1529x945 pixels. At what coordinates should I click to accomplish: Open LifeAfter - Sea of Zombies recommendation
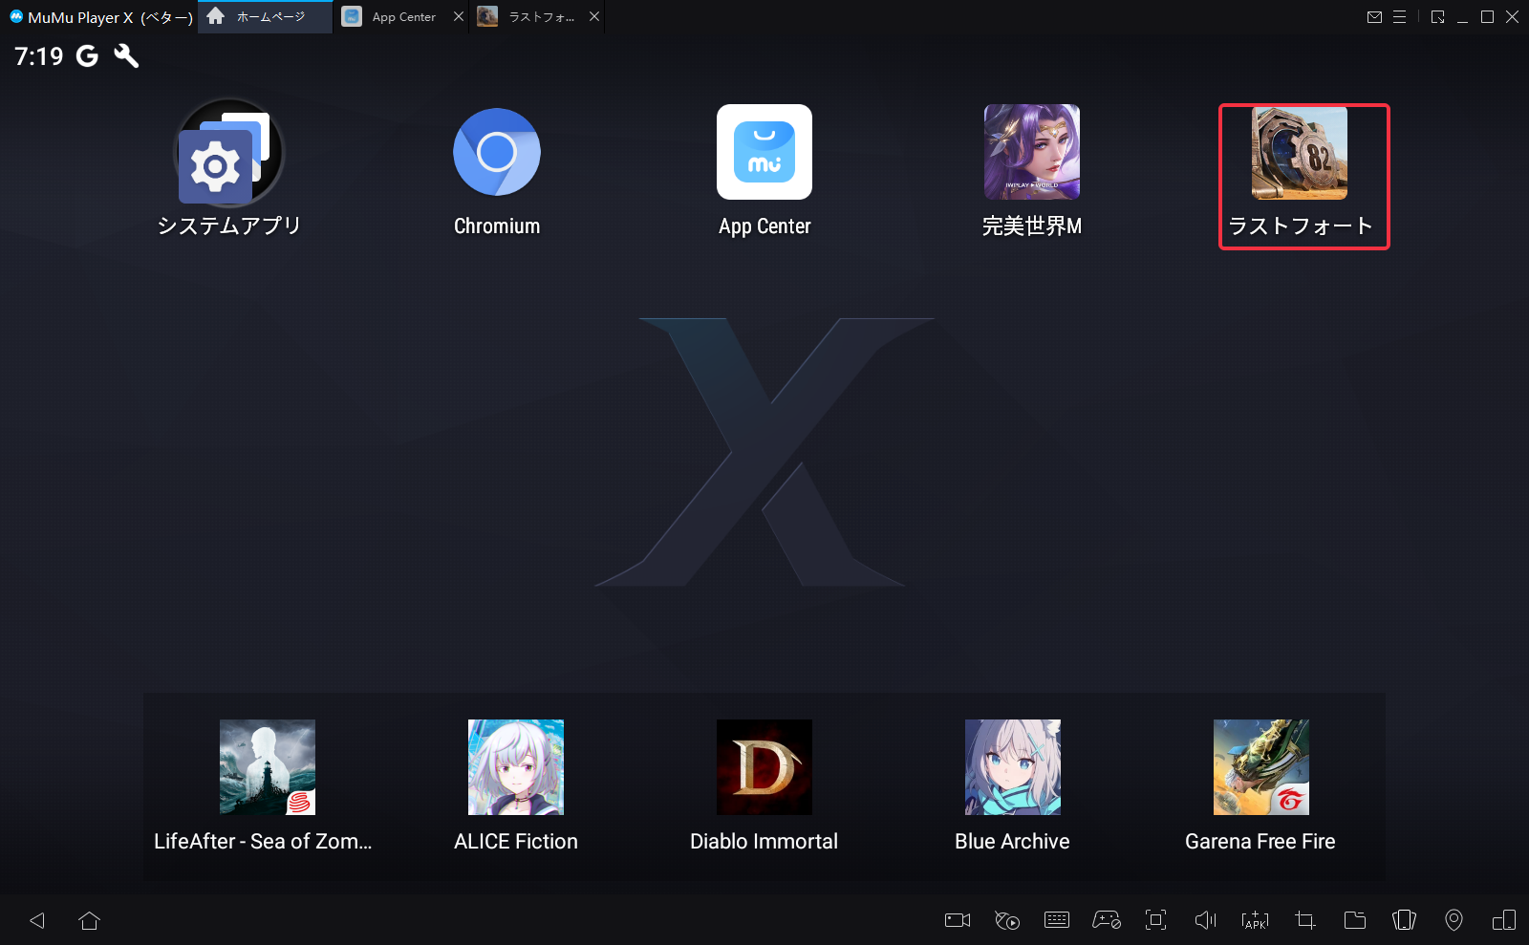click(268, 767)
